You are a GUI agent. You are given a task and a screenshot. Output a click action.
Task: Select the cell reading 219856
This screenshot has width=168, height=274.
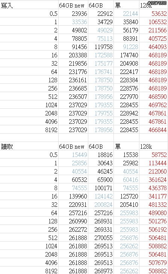[x=73, y=63]
